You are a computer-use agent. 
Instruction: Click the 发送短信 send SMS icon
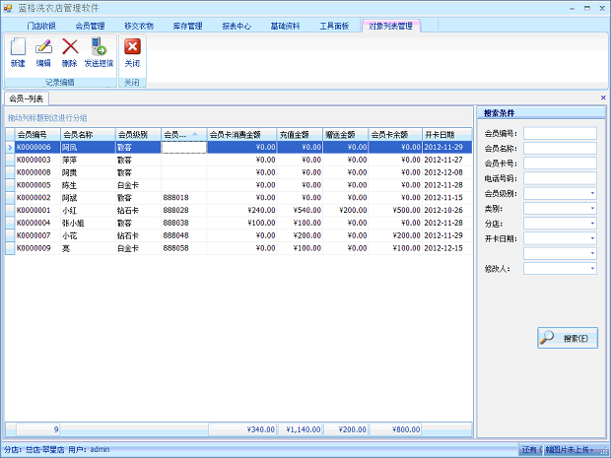click(99, 46)
